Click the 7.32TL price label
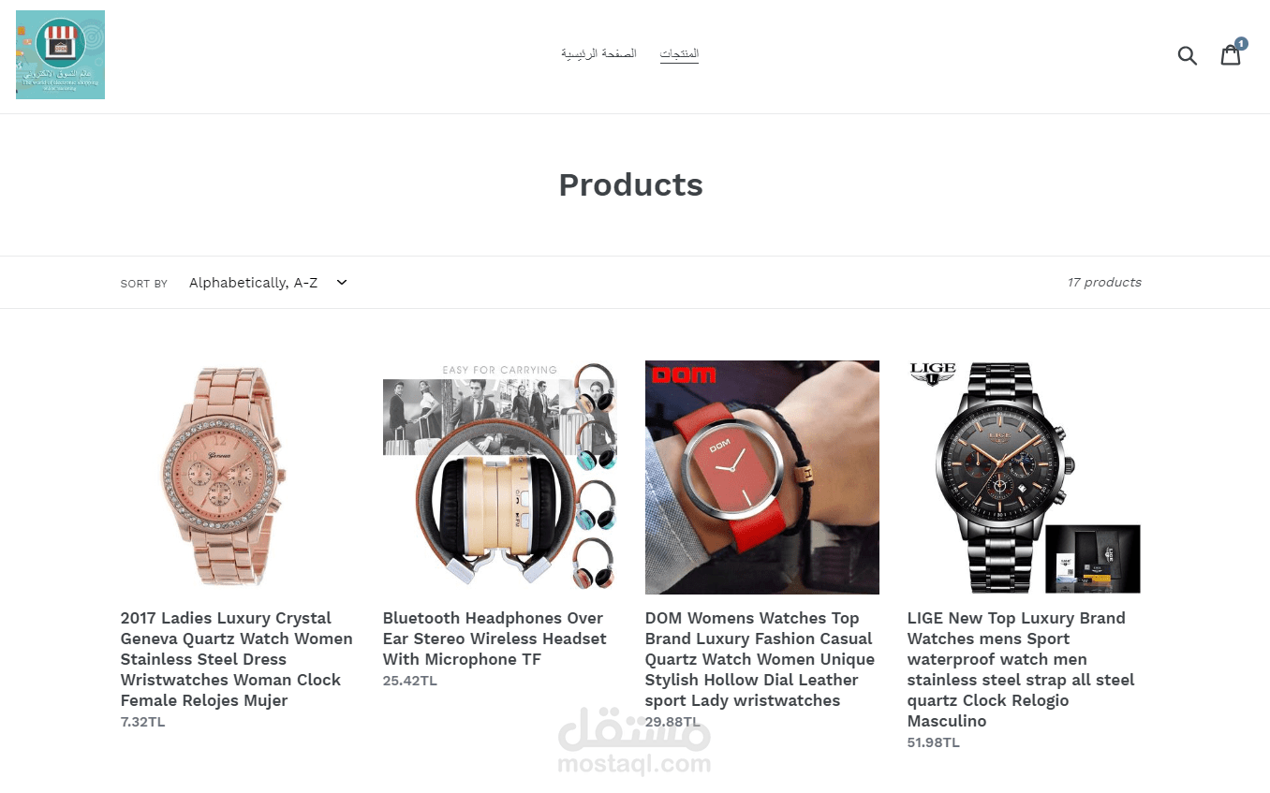This screenshot has height=793, width=1270. point(142,722)
